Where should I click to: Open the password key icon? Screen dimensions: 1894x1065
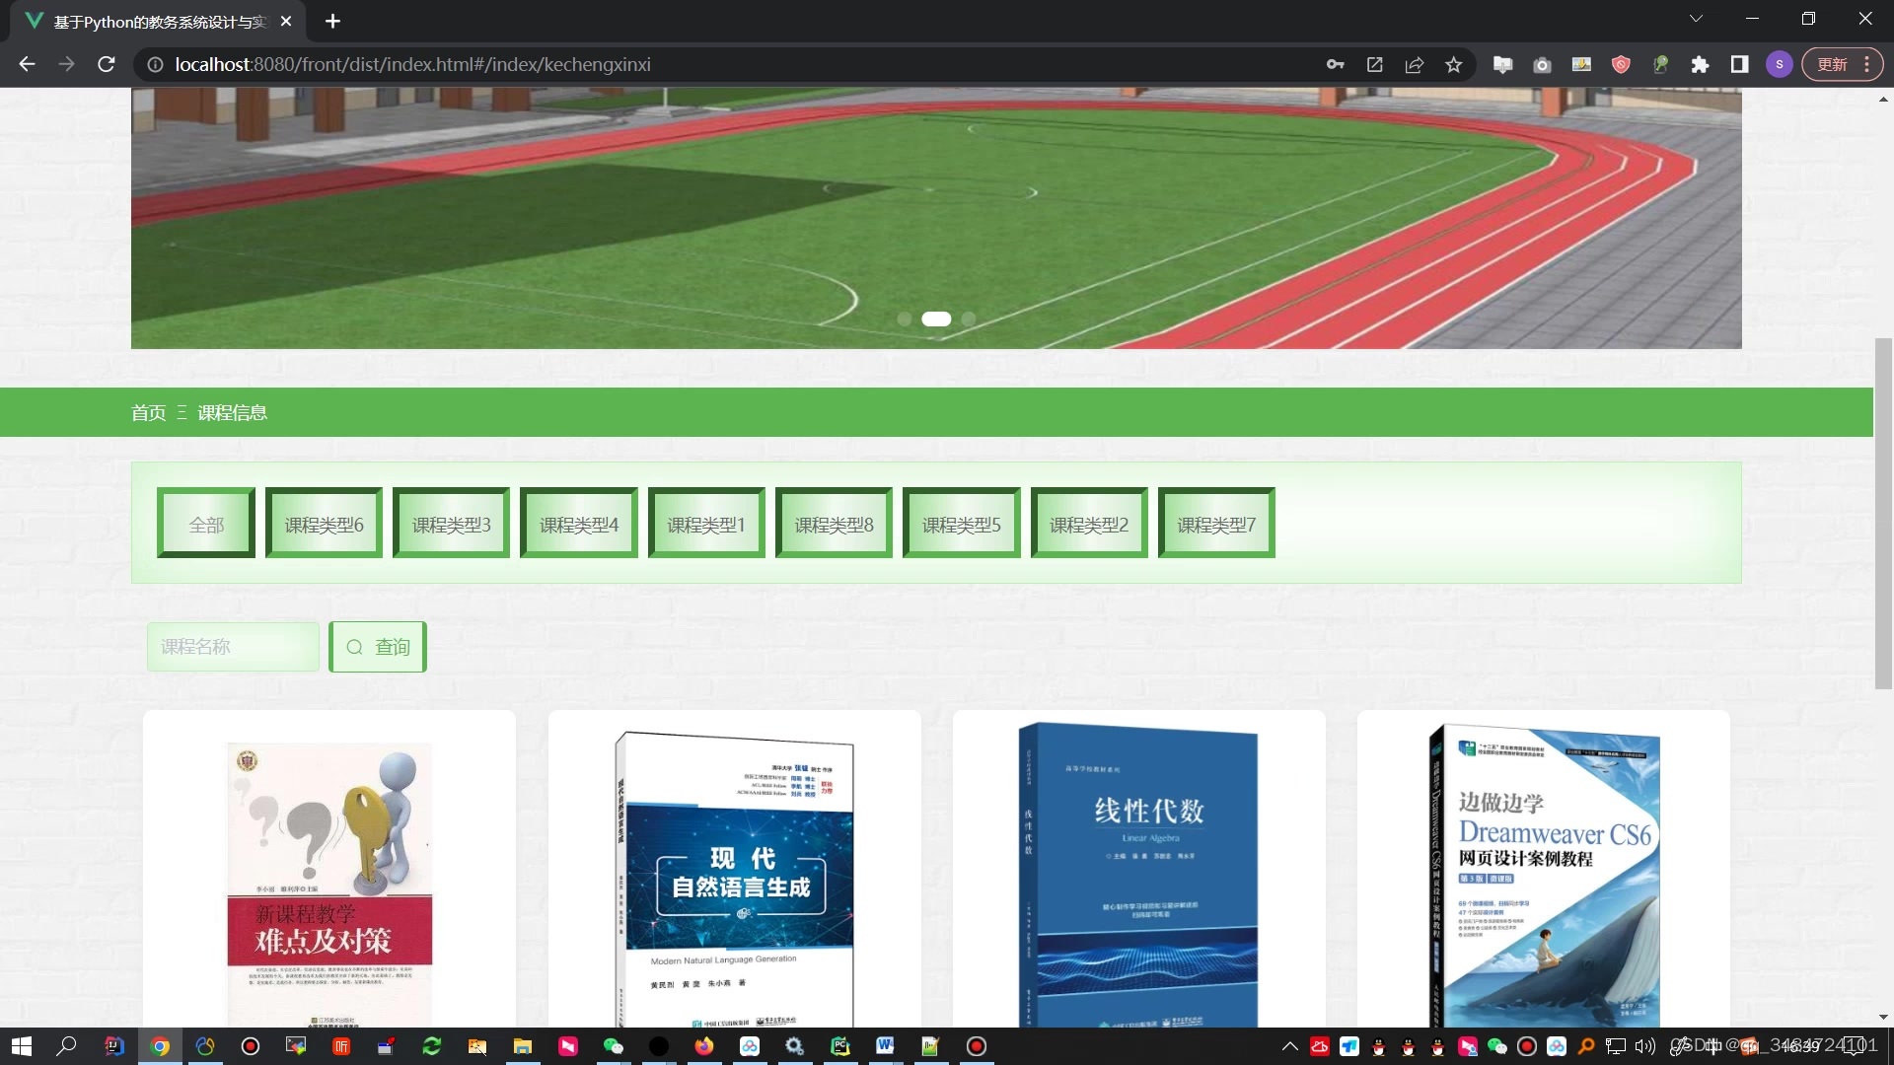pyautogui.click(x=1335, y=65)
